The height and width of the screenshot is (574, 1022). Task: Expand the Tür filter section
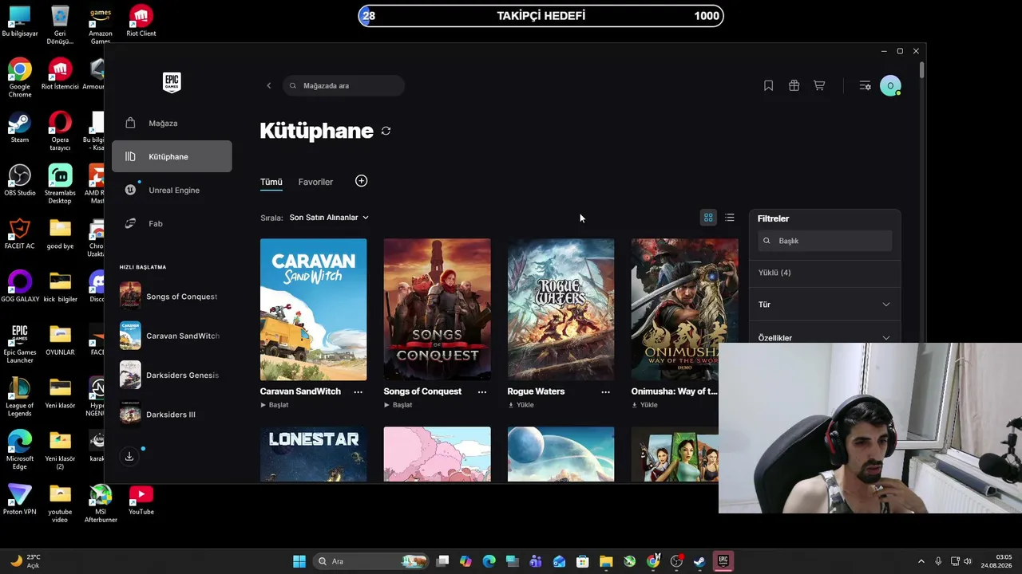point(824,305)
